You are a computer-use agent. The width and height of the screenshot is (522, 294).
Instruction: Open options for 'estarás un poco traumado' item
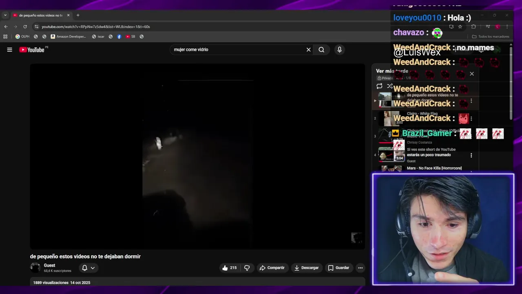[x=471, y=155]
